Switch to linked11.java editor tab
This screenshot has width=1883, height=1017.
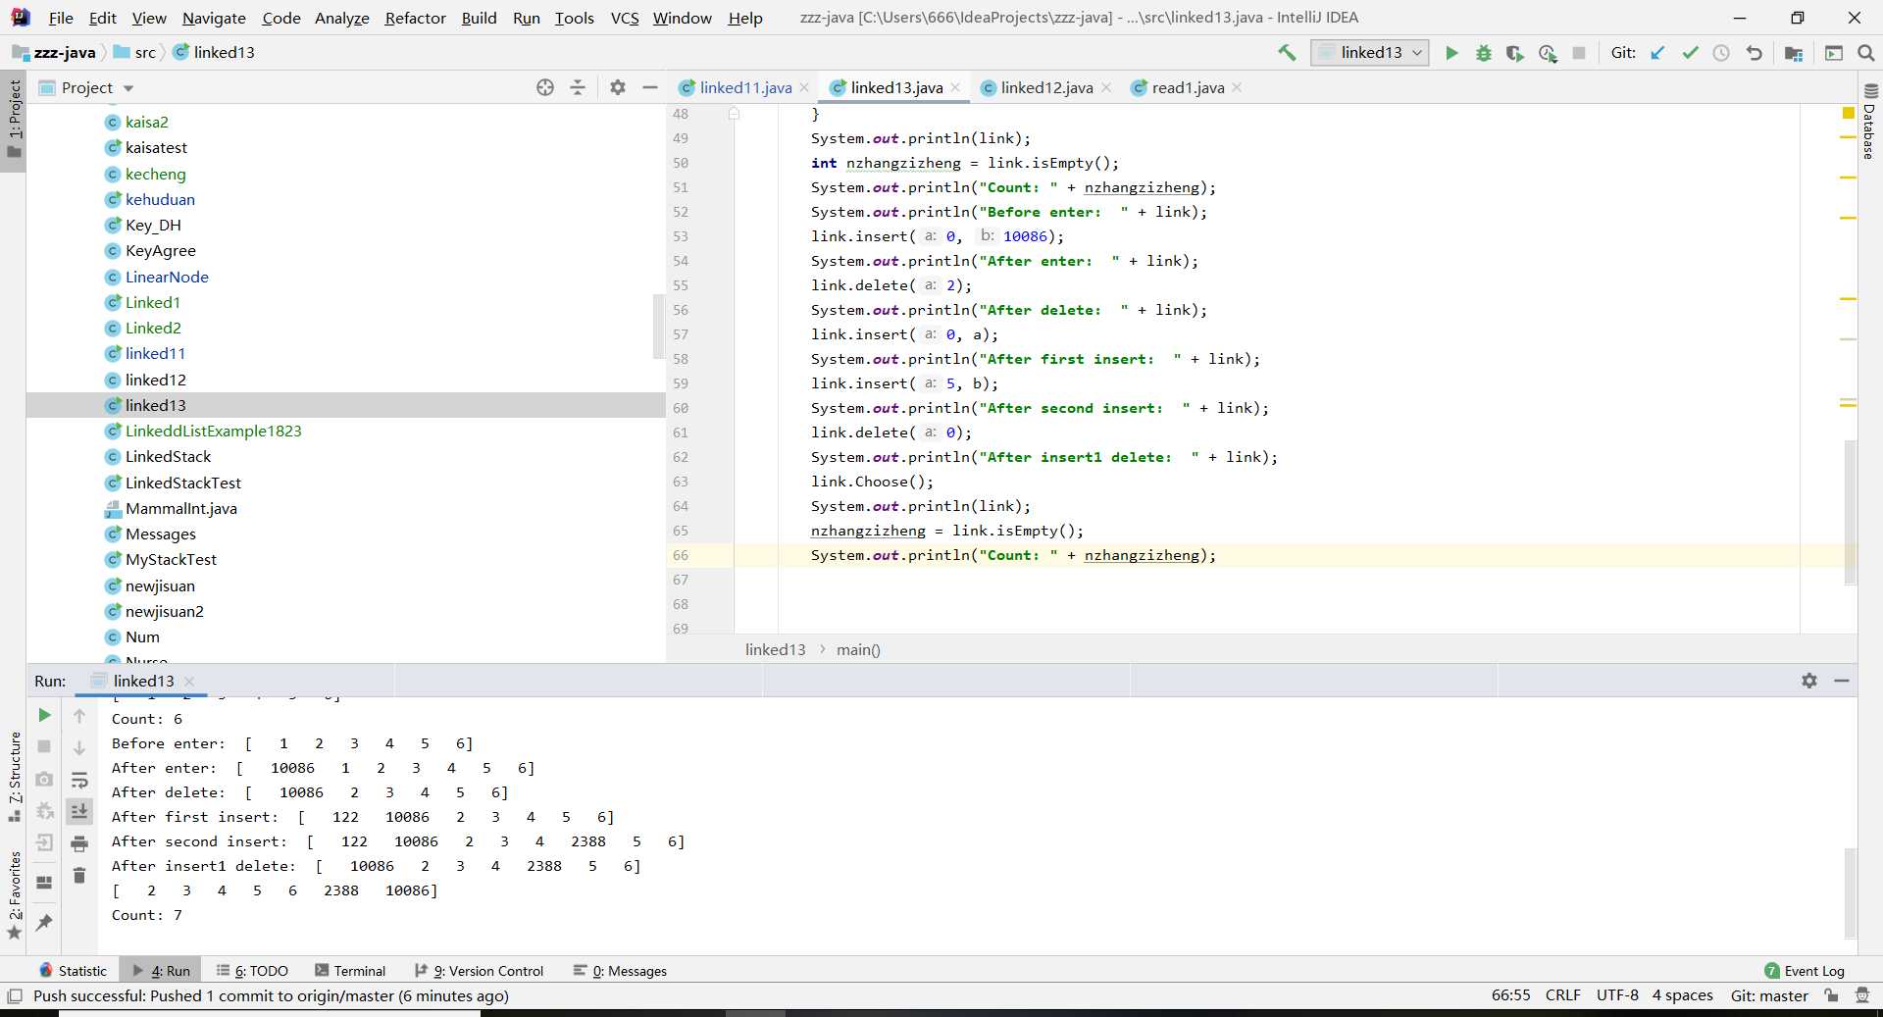click(745, 87)
